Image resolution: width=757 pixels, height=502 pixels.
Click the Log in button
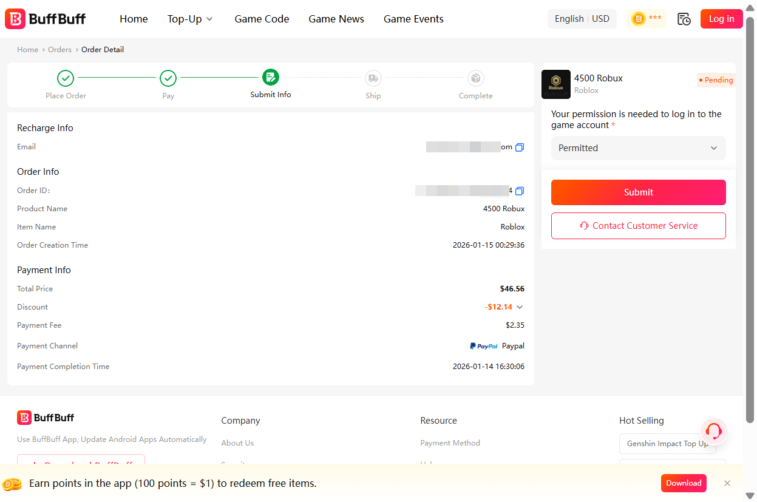tap(721, 19)
